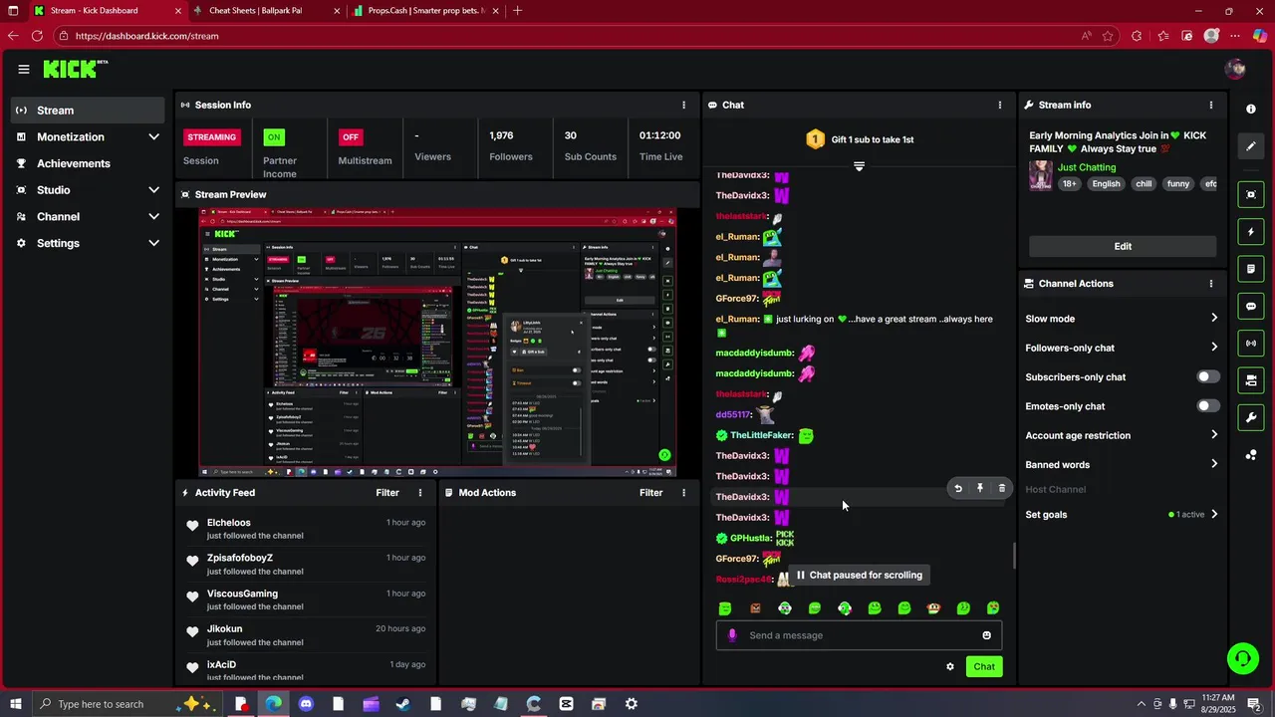Toggle the Multistream OFF badge
Image resolution: width=1275 pixels, height=717 pixels.
(351, 137)
